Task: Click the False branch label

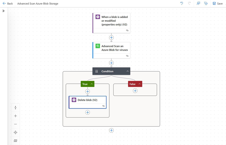Action: point(132,84)
